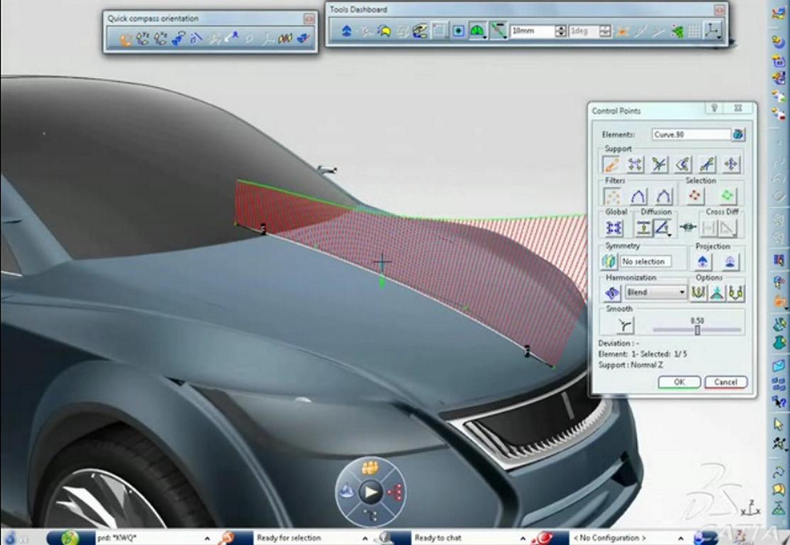The width and height of the screenshot is (790, 545).
Task: Click the Select all points icon
Action: coord(695,195)
